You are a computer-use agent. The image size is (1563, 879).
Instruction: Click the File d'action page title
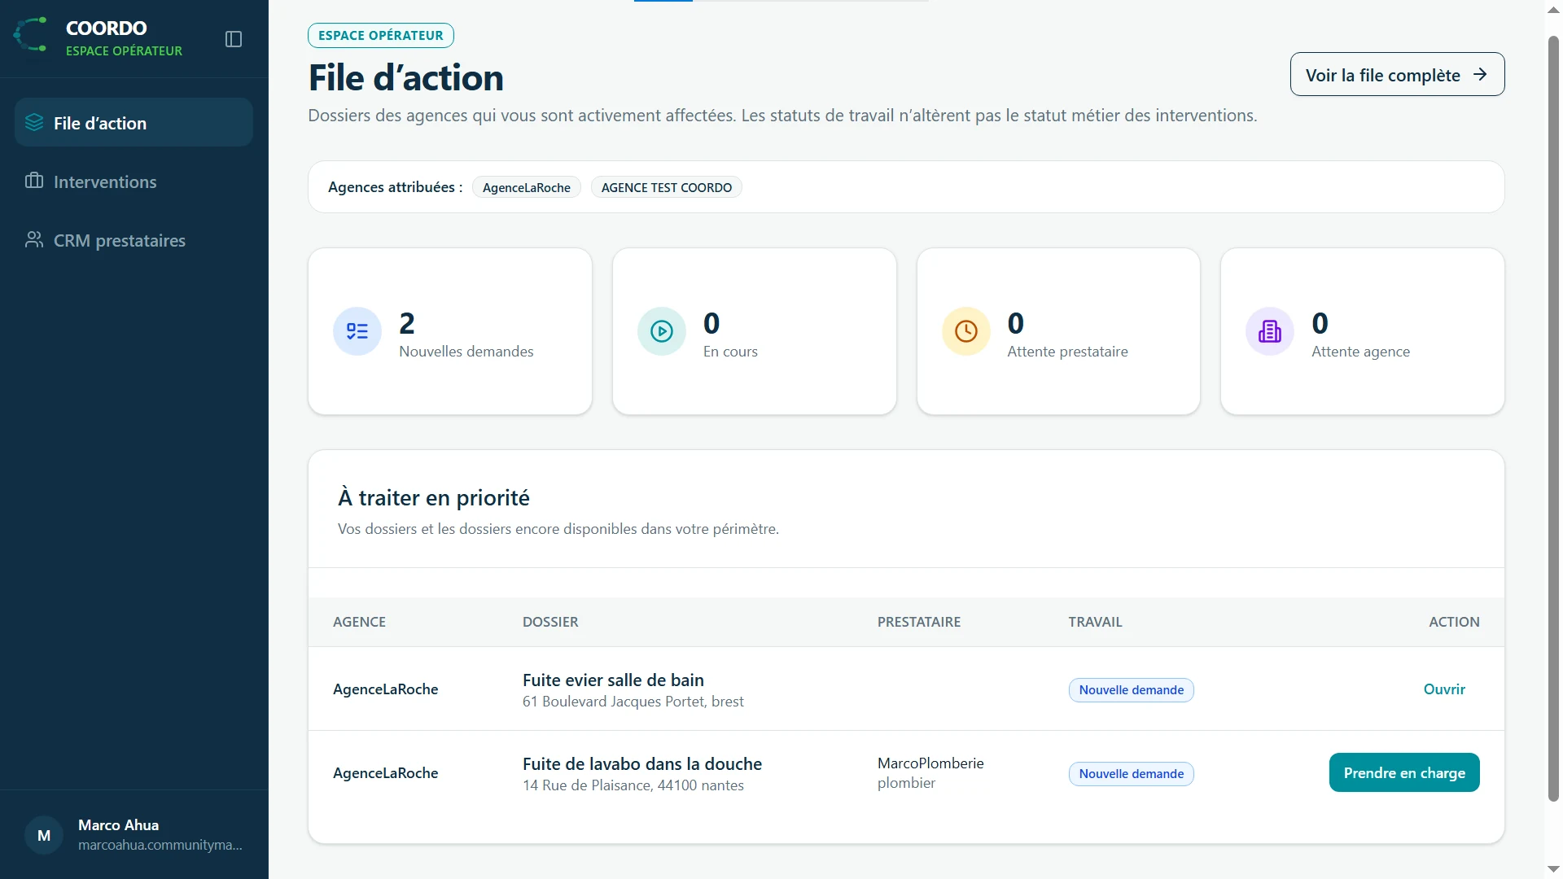click(x=405, y=78)
